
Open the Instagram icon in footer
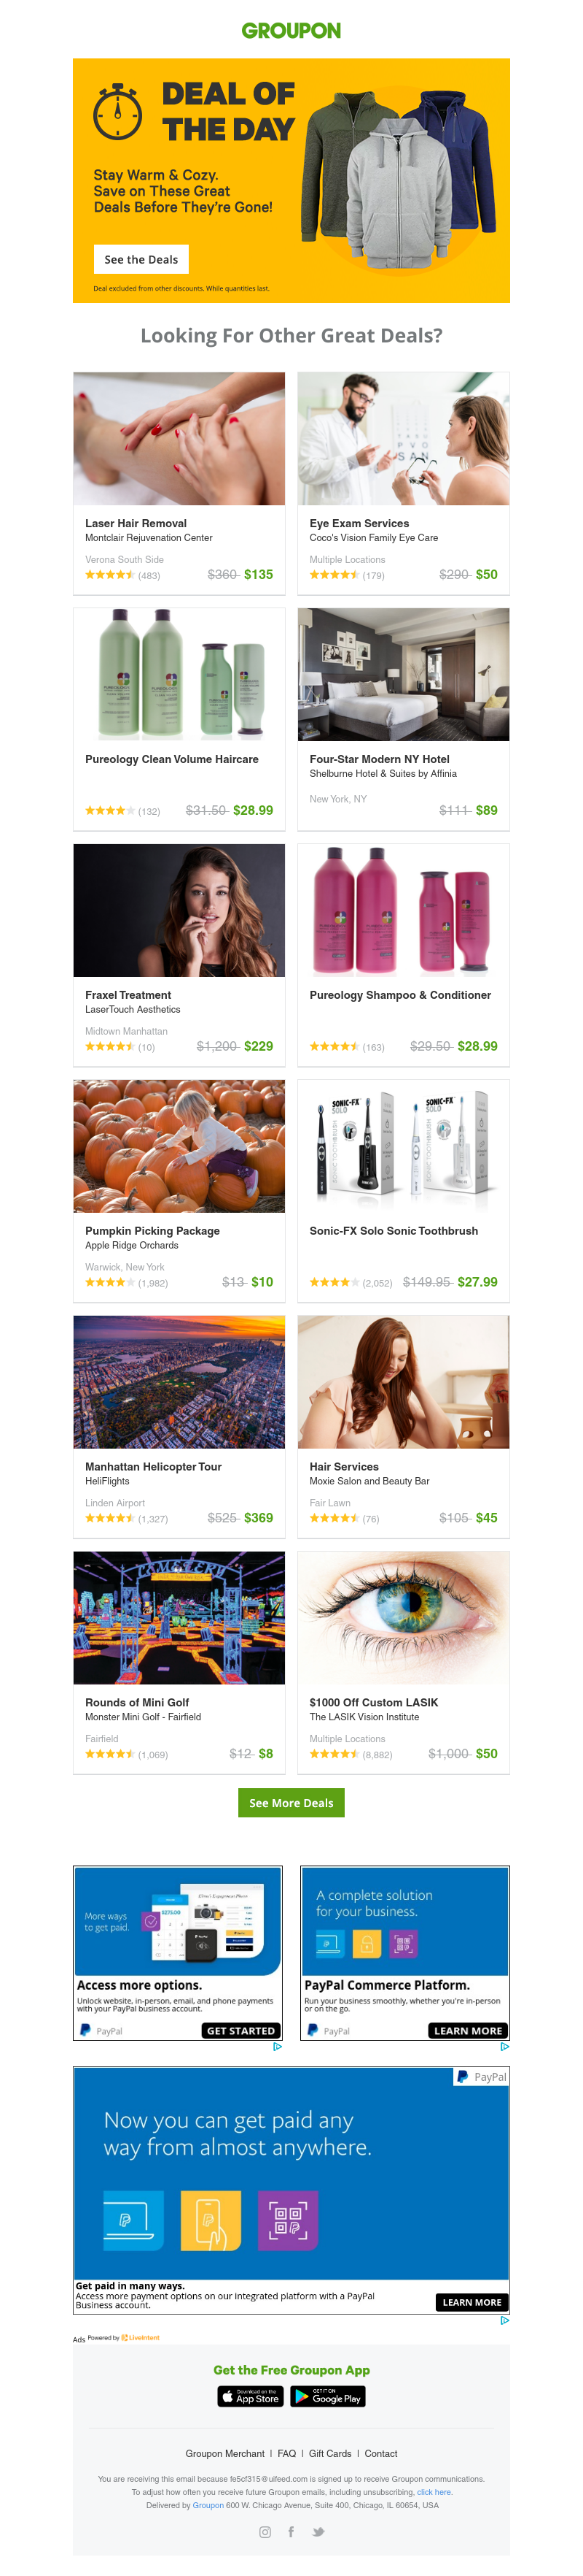265,2531
